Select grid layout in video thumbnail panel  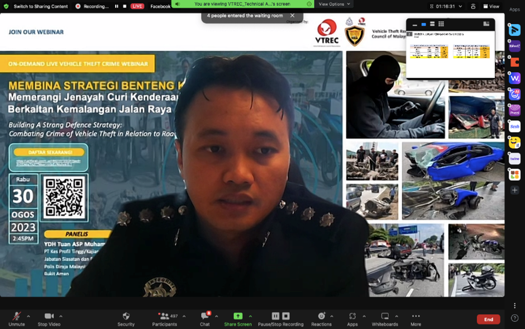(441, 24)
